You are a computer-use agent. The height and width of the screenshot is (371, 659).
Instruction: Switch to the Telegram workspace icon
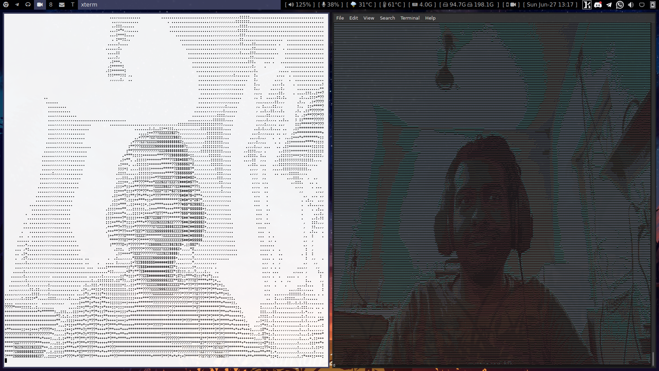coord(17,4)
